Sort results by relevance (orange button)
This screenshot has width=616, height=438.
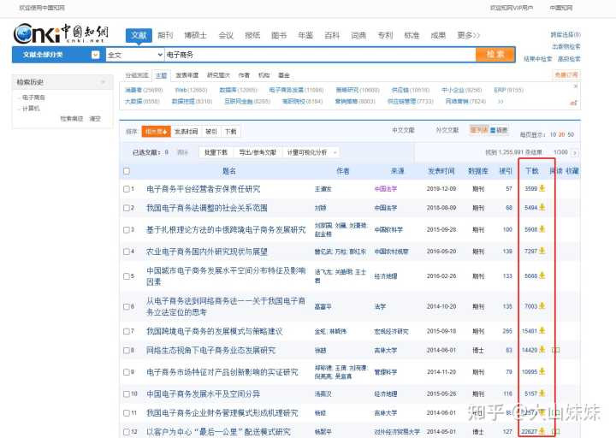[157, 132]
